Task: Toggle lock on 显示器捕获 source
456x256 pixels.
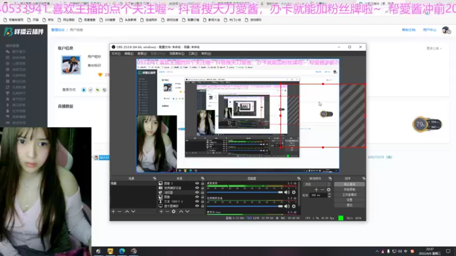Action: tap(202, 206)
